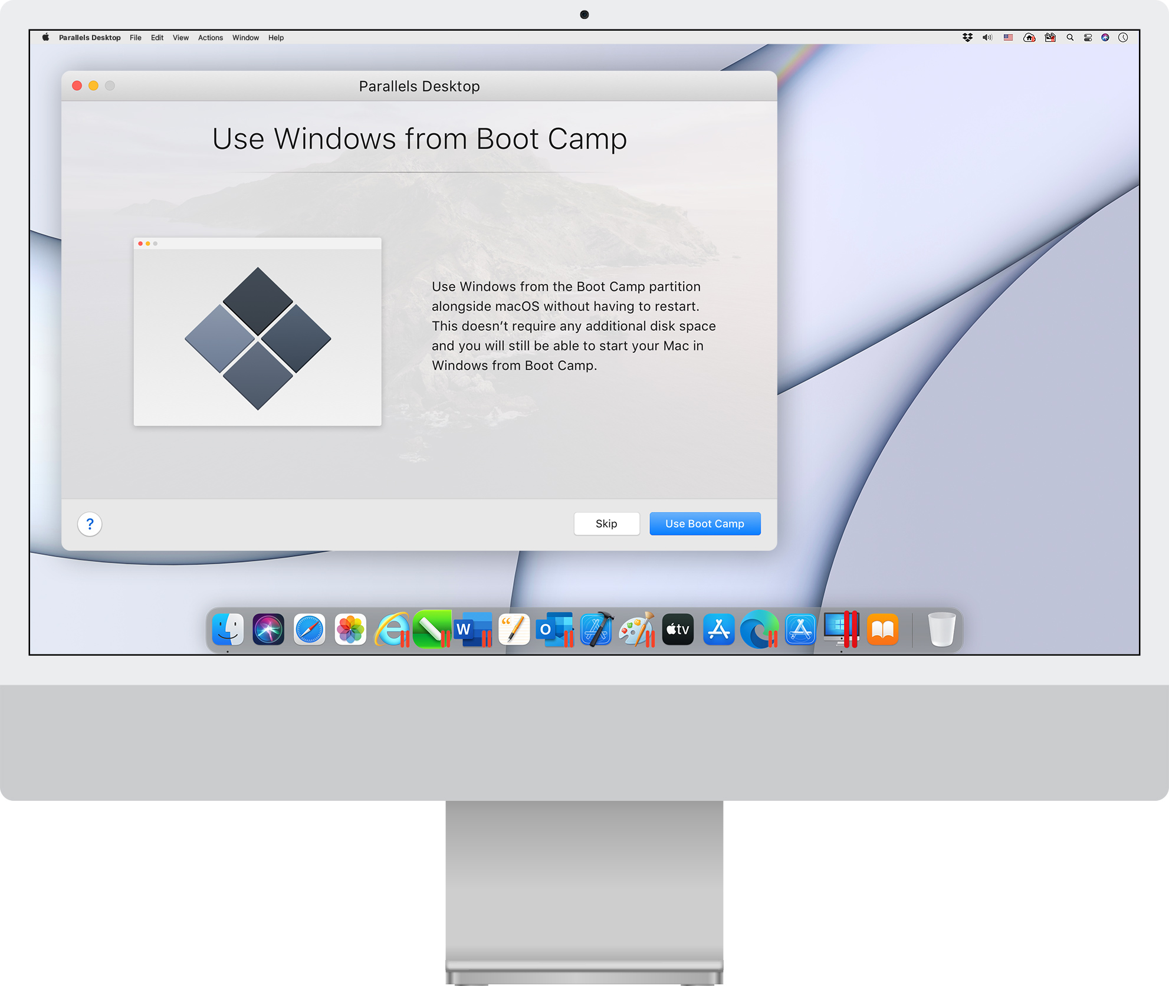Open the Actions menu
Image resolution: width=1169 pixels, height=986 pixels.
point(211,37)
